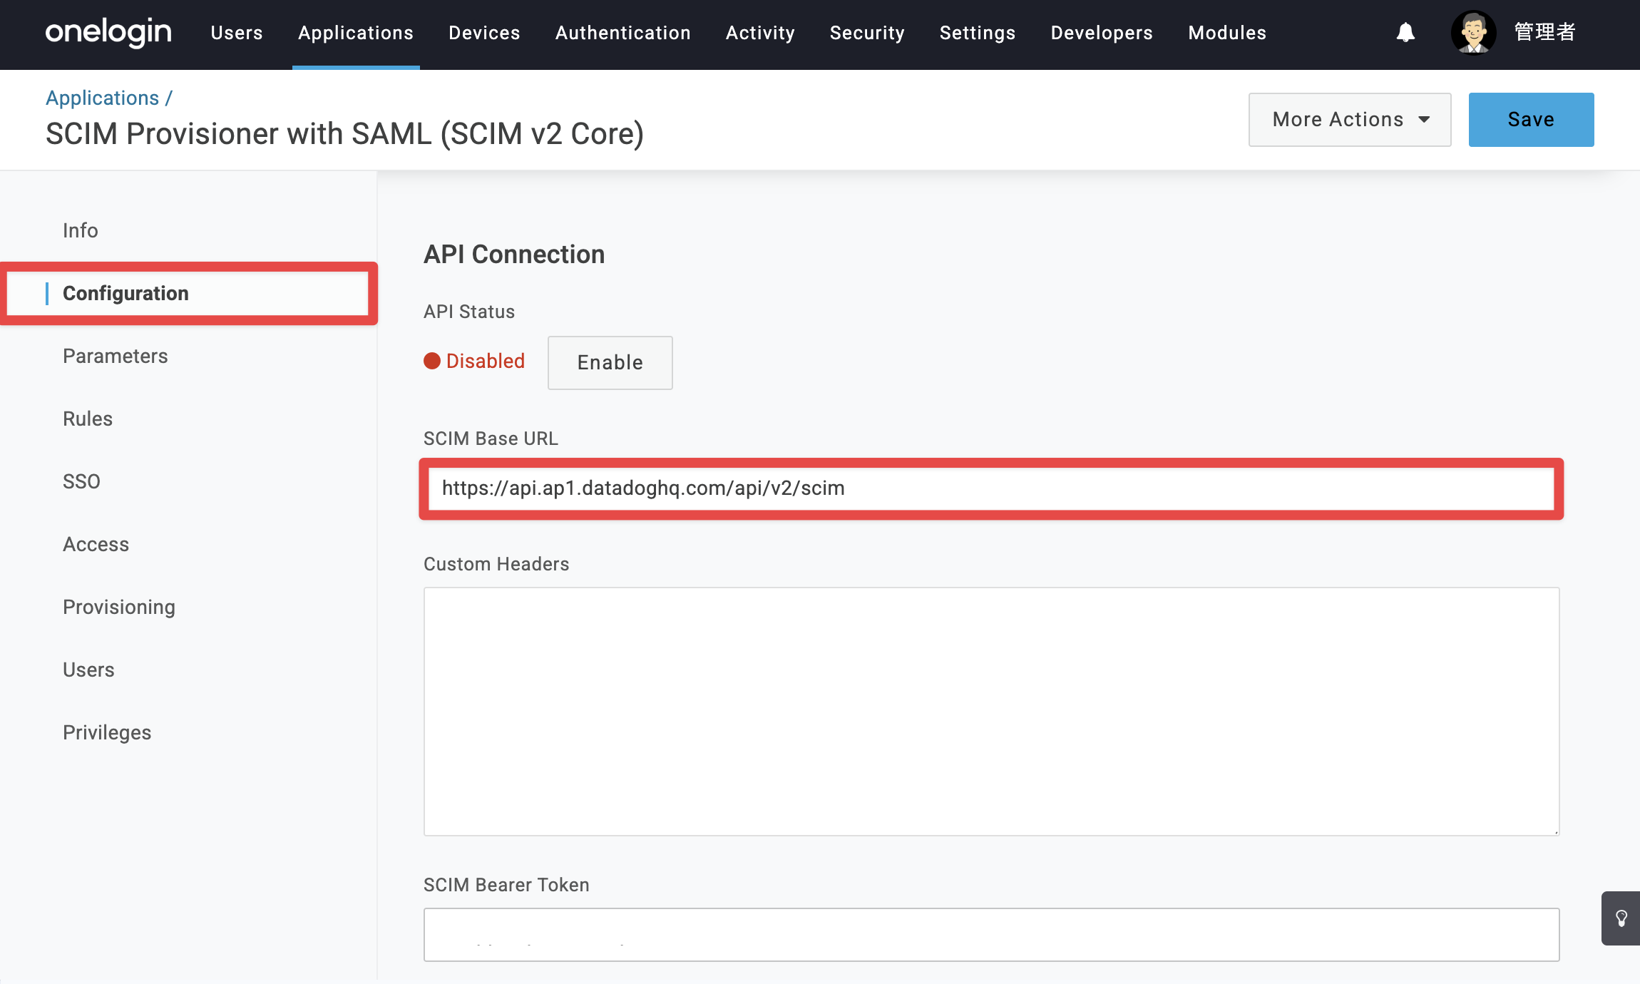Focus the Custom Headers text area
1640x984 pixels.
pos(991,712)
